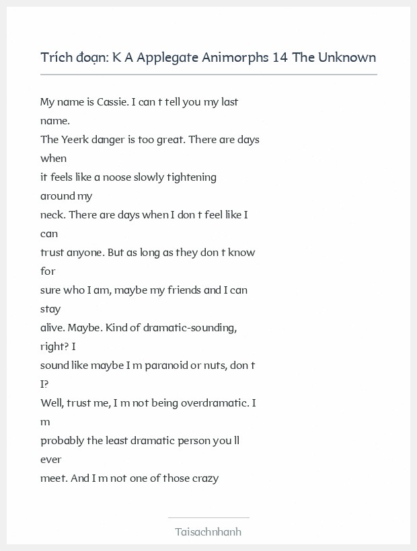This screenshot has width=417, height=551.
Task: Click the single word line 'name.'
Action: click(x=55, y=121)
